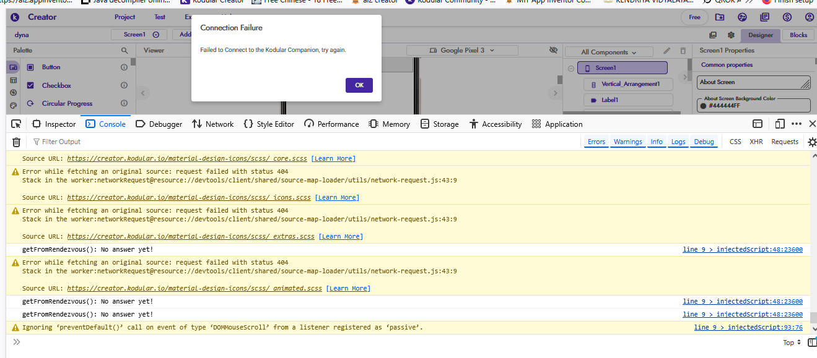Dismiss the Connection Failure dialog with OK

click(359, 85)
